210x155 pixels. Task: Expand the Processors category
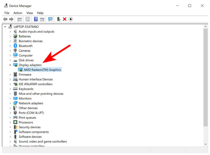click(x=10, y=122)
